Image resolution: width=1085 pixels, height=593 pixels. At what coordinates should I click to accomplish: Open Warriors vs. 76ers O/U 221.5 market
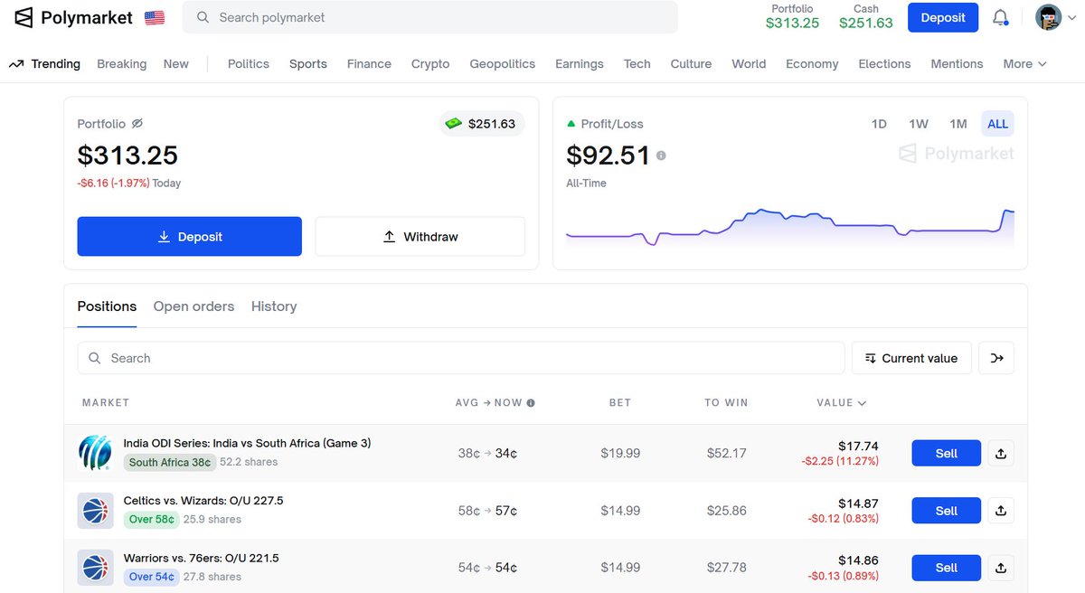201,558
